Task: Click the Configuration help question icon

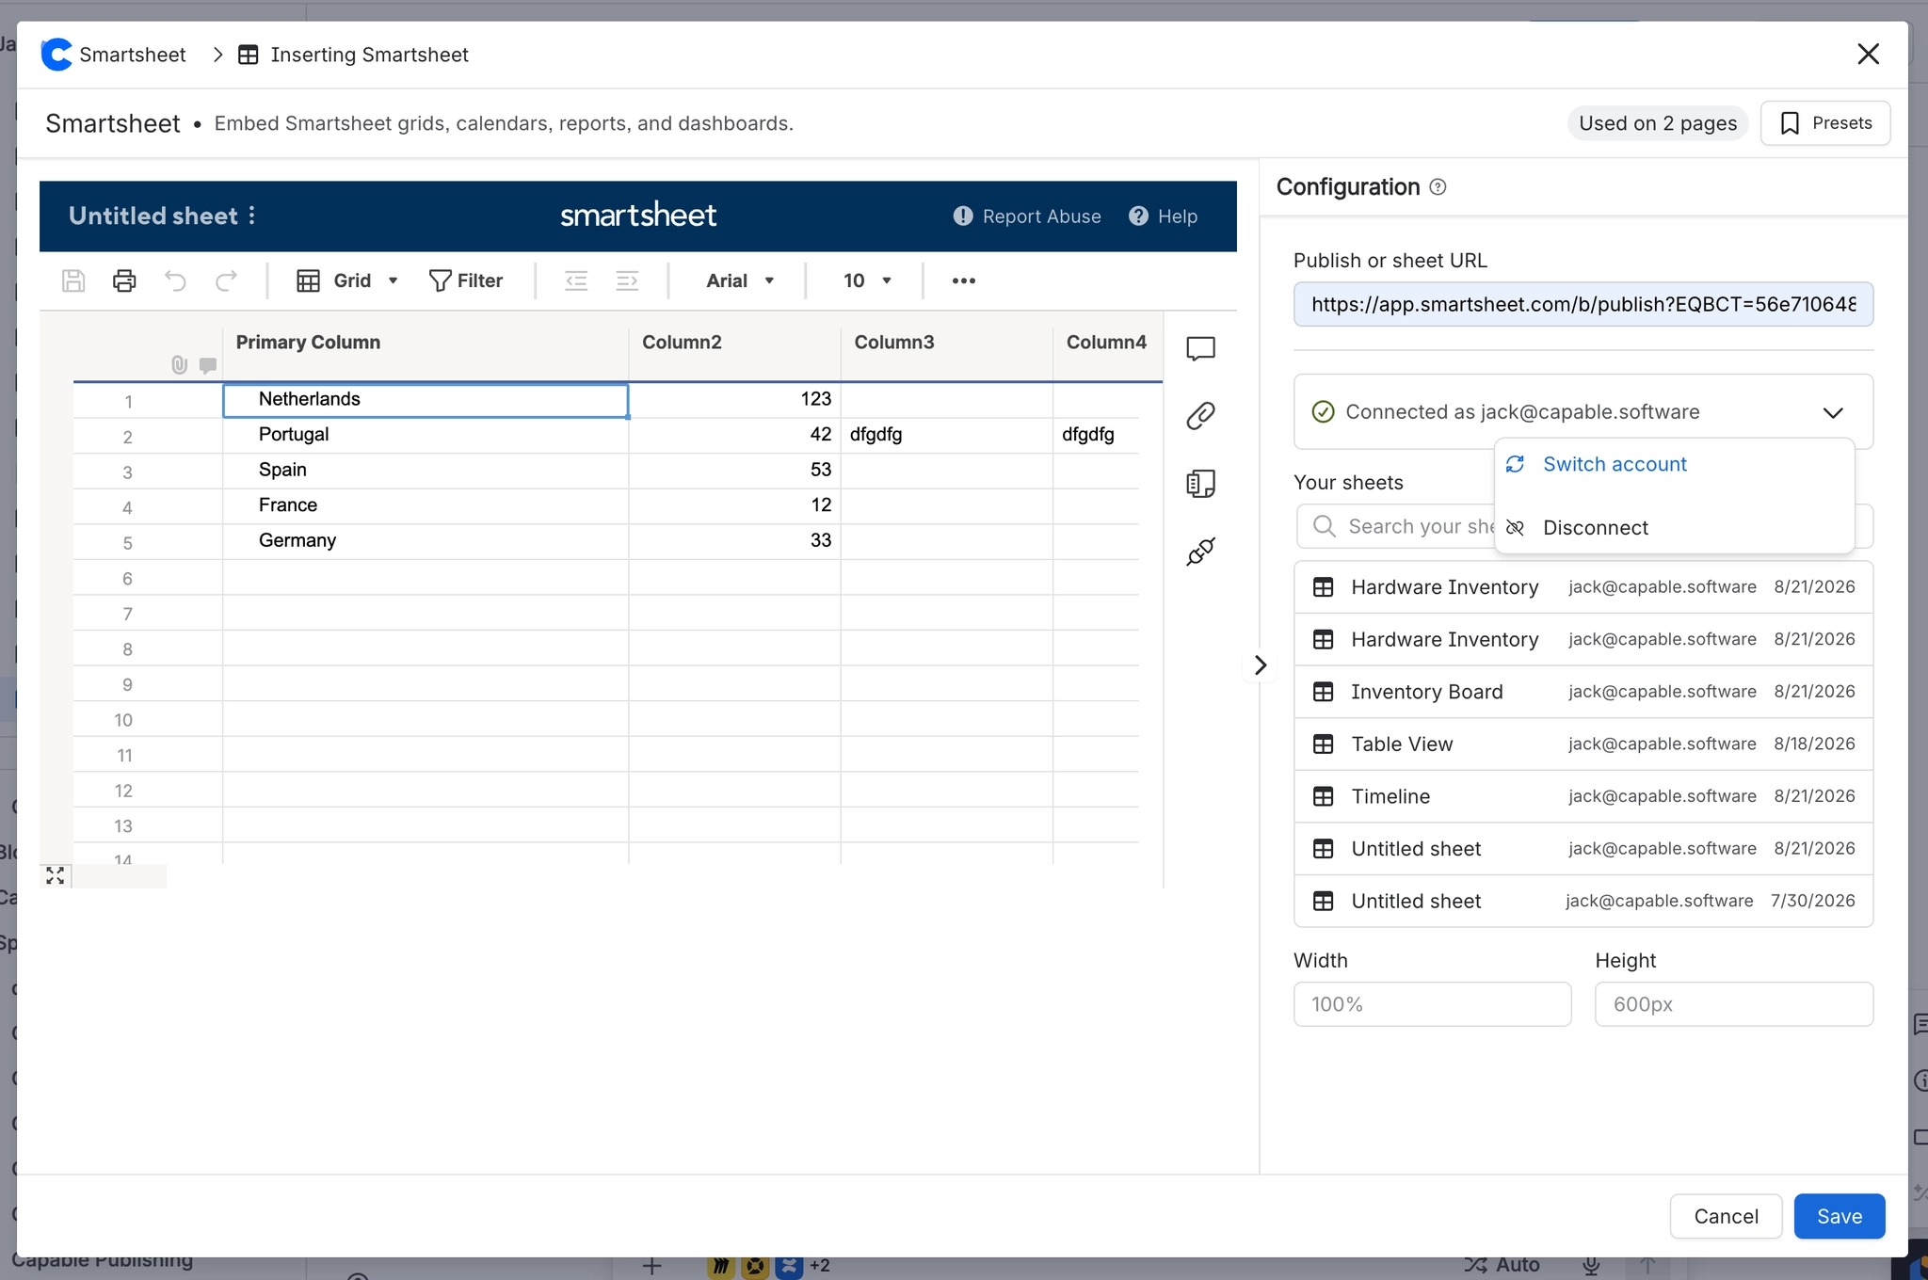Action: pyautogui.click(x=1438, y=187)
